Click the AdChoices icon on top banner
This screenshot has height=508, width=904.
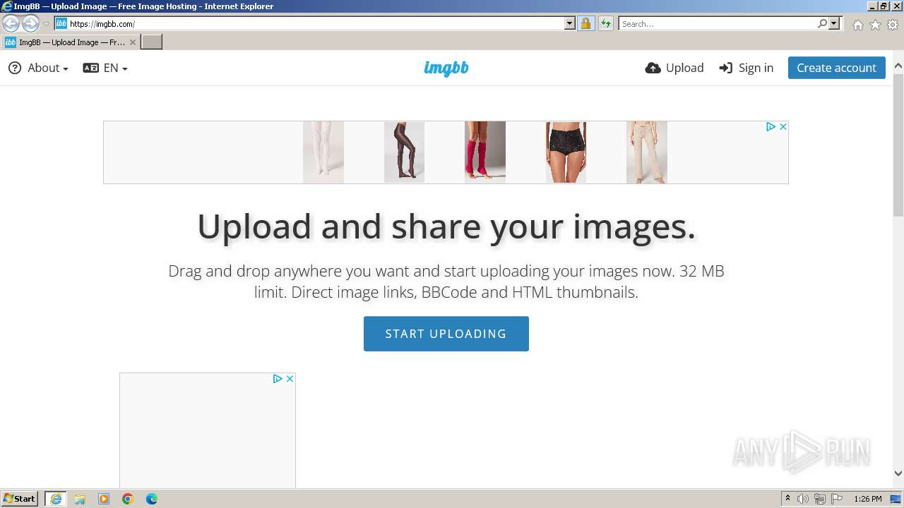tap(771, 126)
